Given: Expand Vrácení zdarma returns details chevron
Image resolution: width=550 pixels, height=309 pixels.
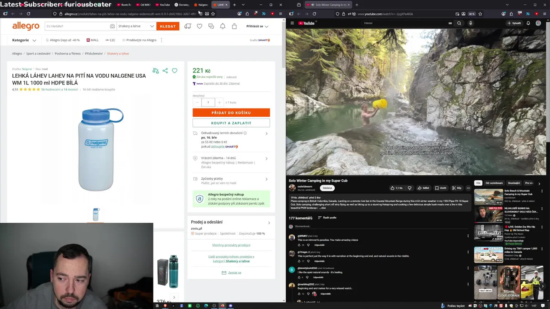Looking at the screenshot, I should 266,158.
